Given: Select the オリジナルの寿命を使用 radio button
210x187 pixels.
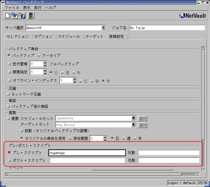Looking at the screenshot, I should [x=21, y=138].
